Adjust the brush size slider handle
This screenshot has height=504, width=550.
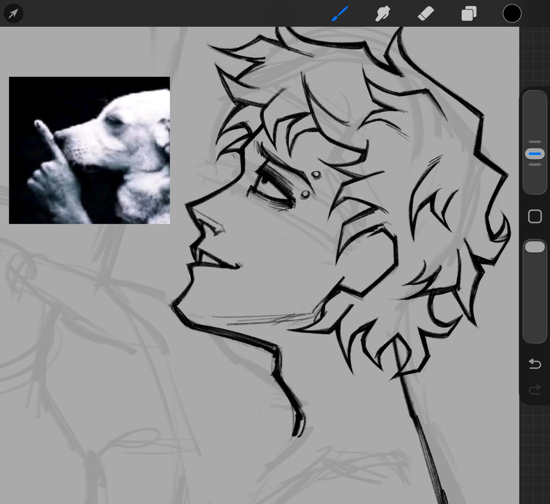(x=534, y=154)
